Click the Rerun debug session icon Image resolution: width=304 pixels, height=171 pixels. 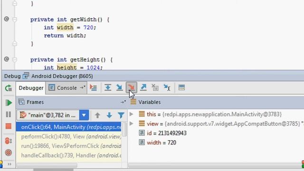(x=9, y=88)
